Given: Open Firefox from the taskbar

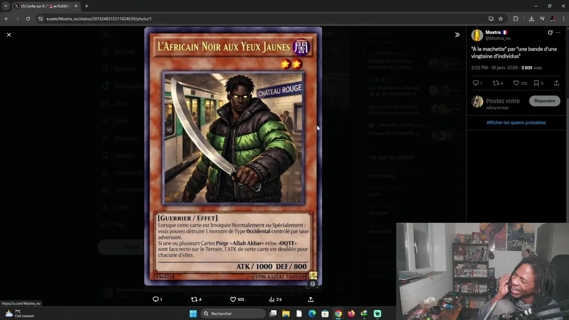Looking at the screenshot, I should pos(351,314).
